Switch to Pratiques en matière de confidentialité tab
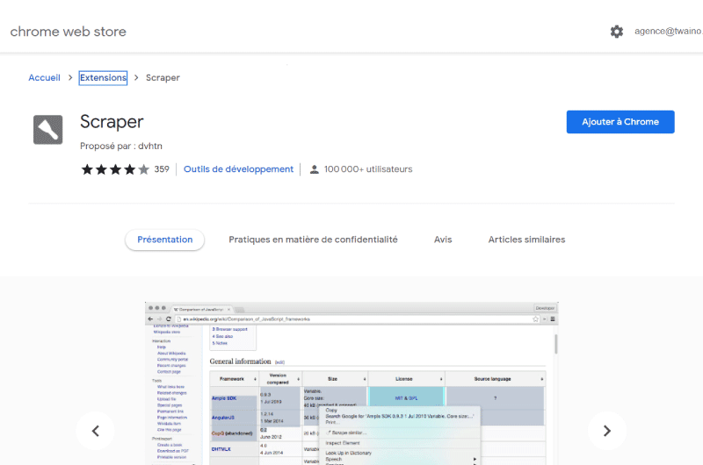The height and width of the screenshot is (465, 703). pos(313,240)
